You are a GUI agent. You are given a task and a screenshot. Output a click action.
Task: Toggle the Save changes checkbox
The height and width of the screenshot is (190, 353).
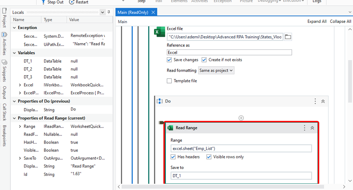169,60
